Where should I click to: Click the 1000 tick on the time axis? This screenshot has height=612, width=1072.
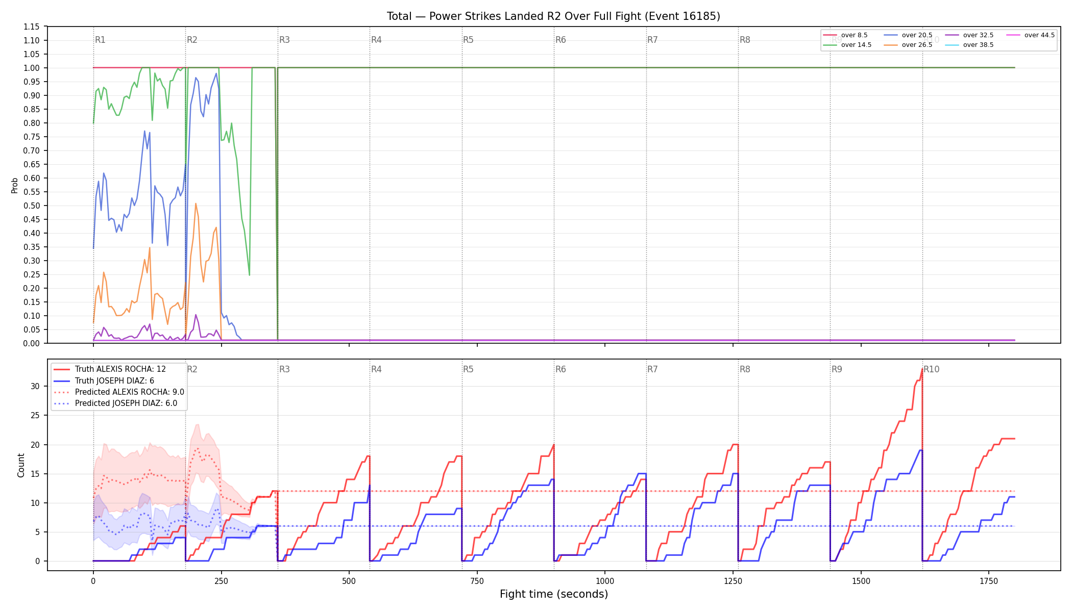[605, 581]
